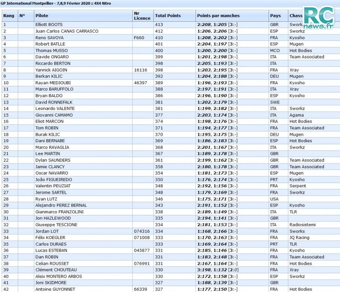Select pilot Juan Carlos CANAS CARRASCO

pos(67,31)
